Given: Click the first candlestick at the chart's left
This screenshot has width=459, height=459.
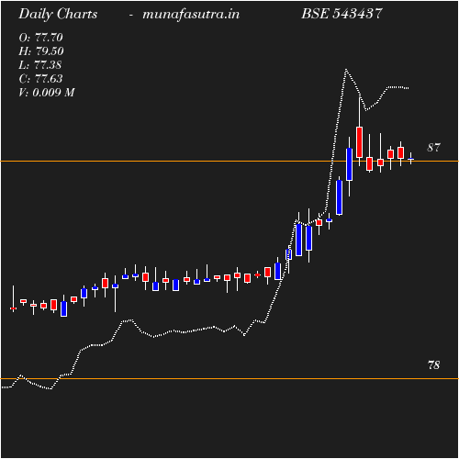Looking at the screenshot, I should pyautogui.click(x=13, y=308).
